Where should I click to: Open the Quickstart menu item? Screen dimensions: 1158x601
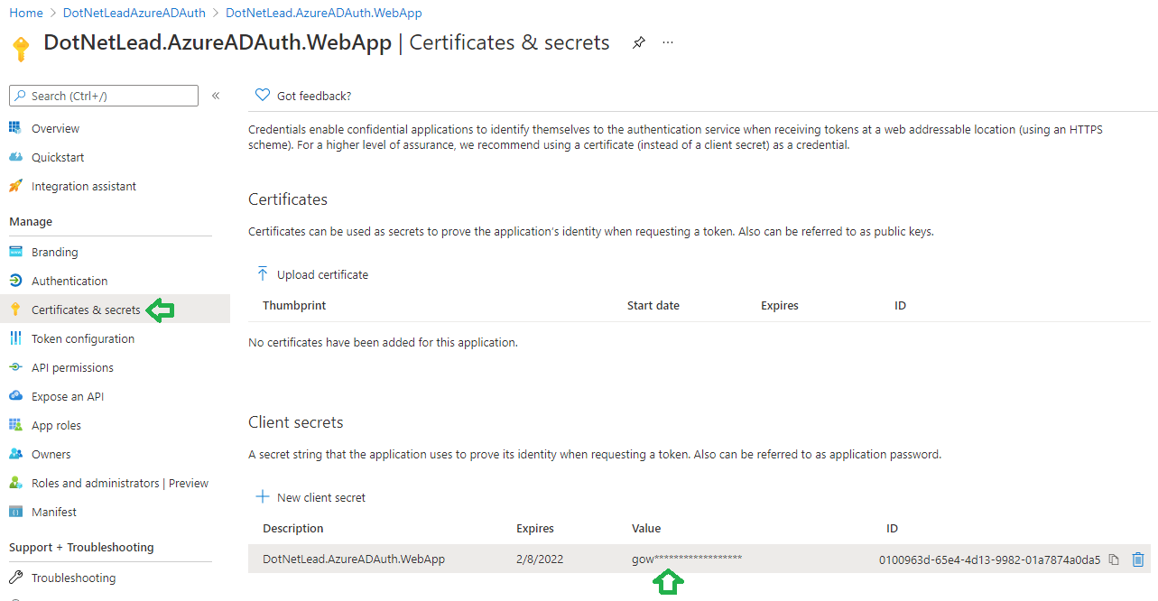(x=58, y=157)
